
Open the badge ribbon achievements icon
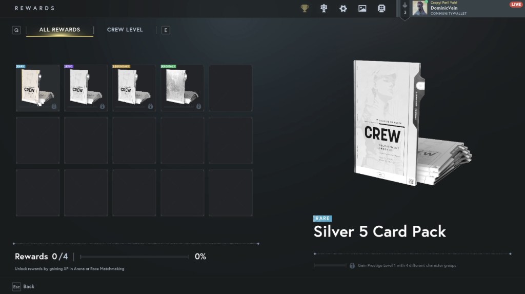[324, 8]
